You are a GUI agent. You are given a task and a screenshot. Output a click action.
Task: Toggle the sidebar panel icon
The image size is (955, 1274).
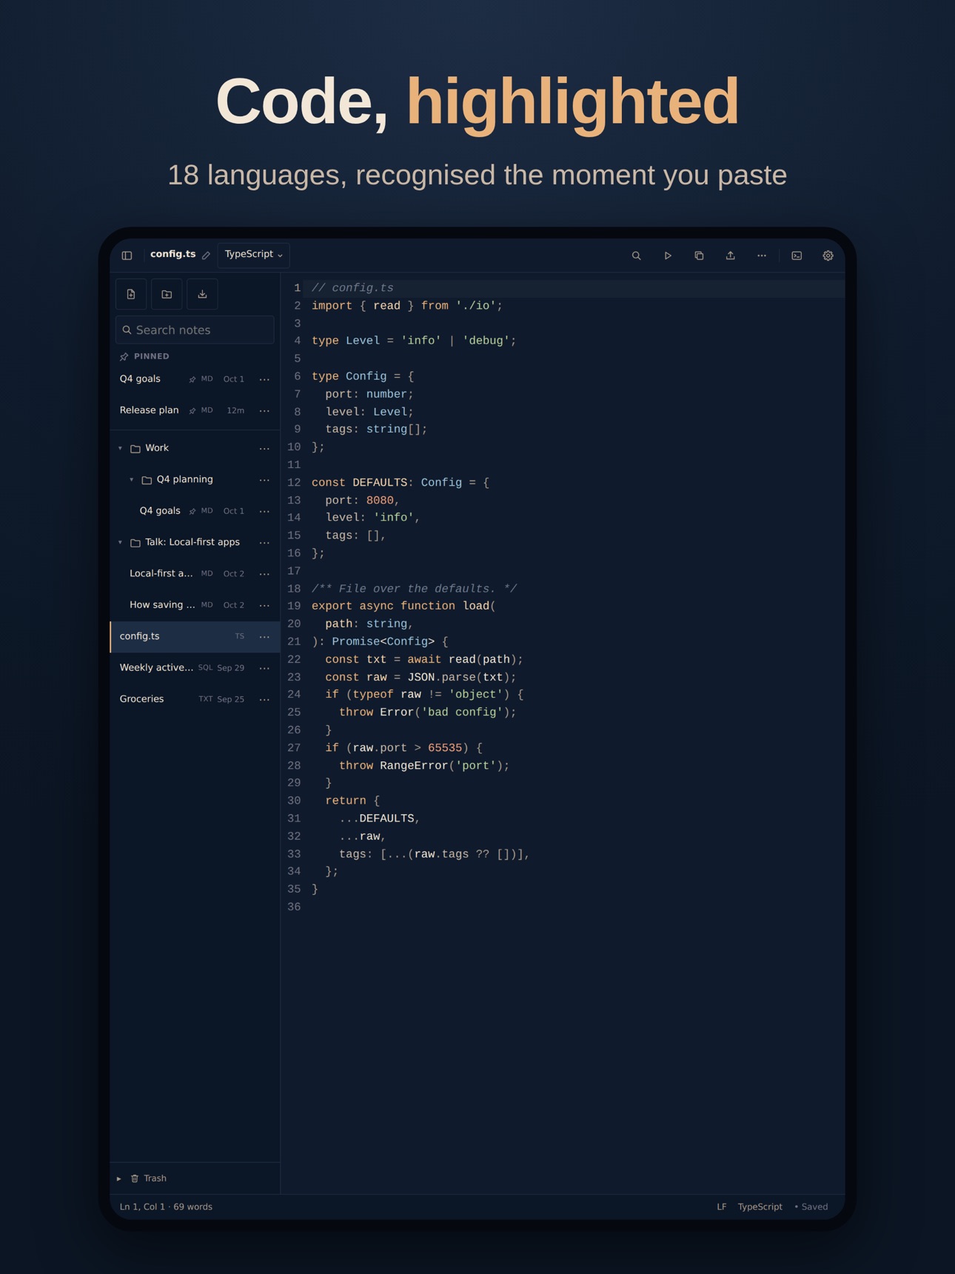click(x=127, y=256)
